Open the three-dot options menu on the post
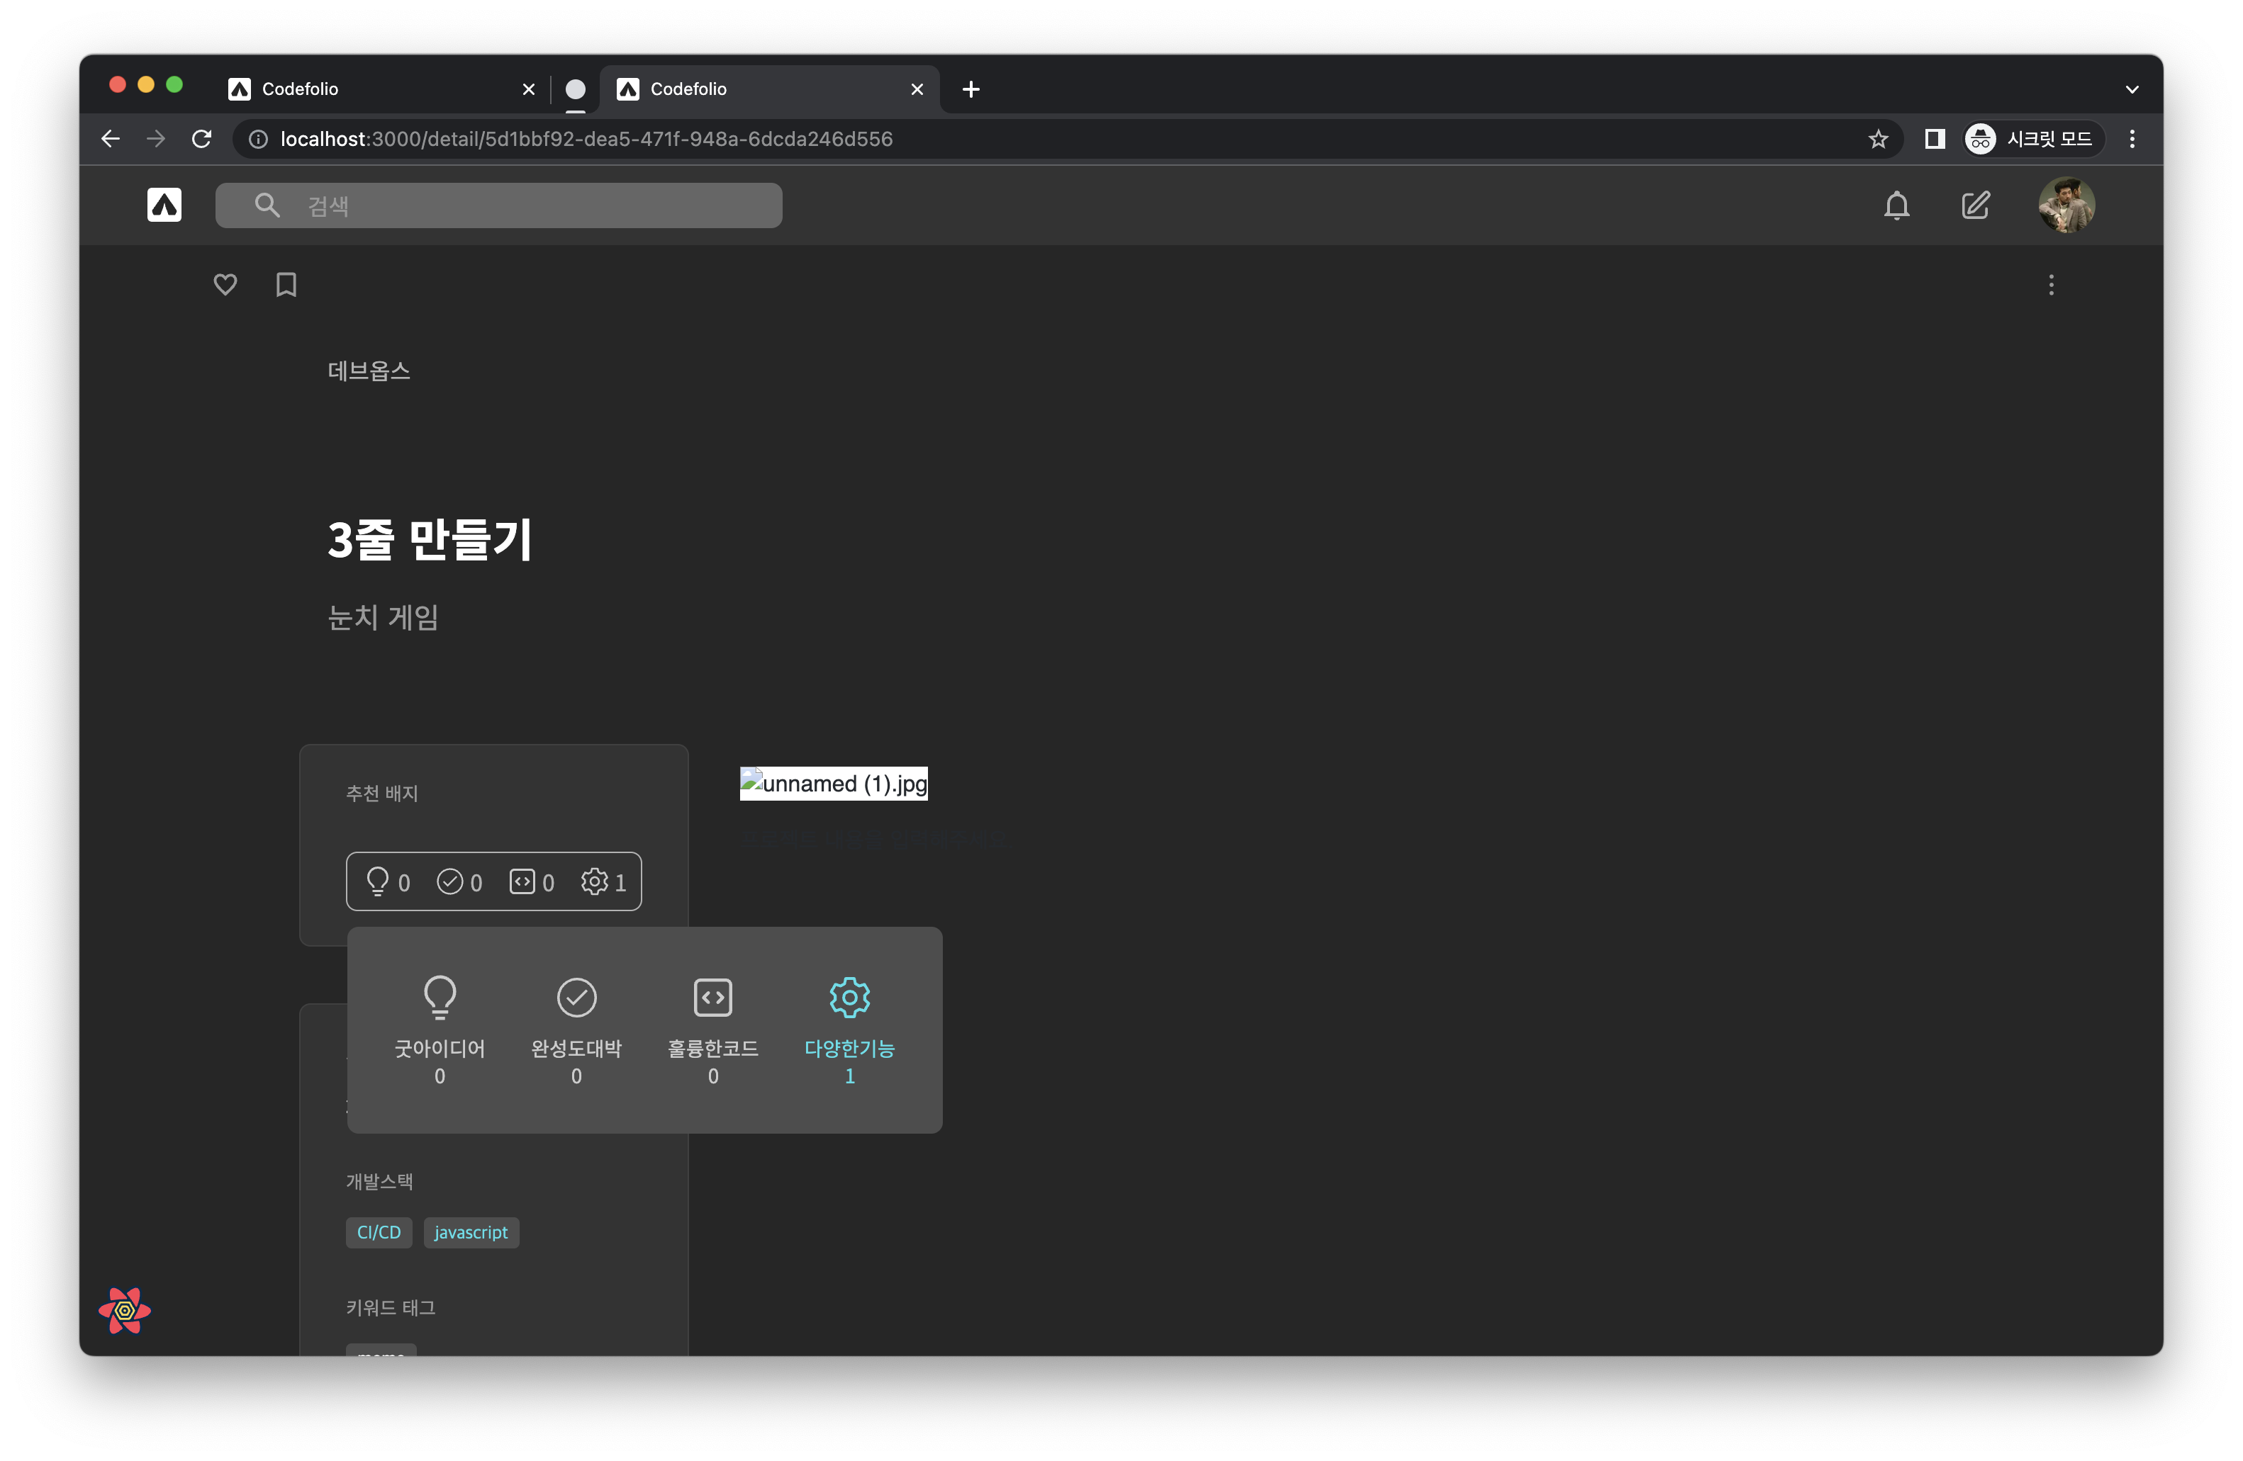 pyautogui.click(x=2051, y=284)
